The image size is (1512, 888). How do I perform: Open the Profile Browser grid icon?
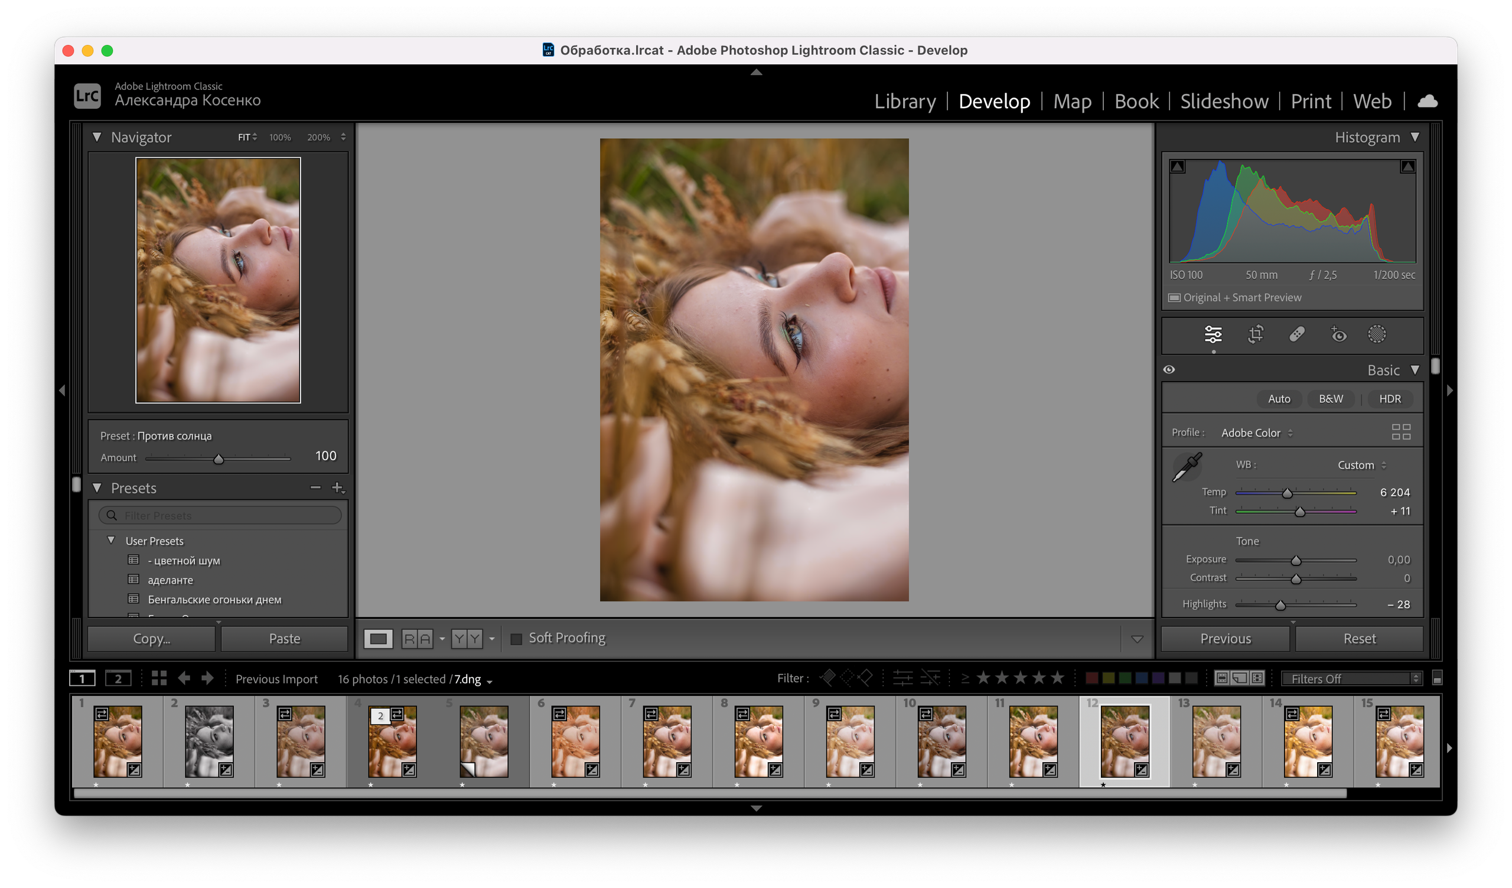click(x=1400, y=432)
